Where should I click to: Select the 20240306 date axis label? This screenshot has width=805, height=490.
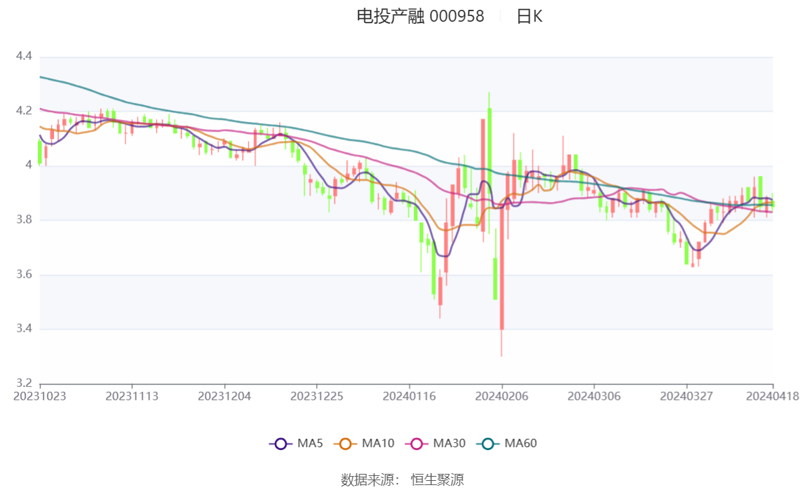coord(594,397)
